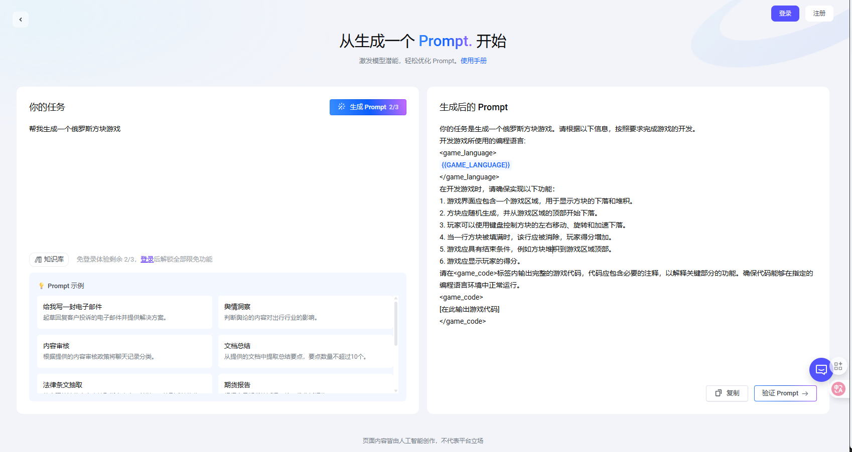Click the 登录 link in trial notice
Viewport: 852px width, 452px height.
pyautogui.click(x=147, y=259)
